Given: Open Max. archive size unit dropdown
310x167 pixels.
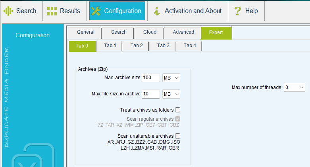Looking at the screenshot, I should [x=171, y=78].
